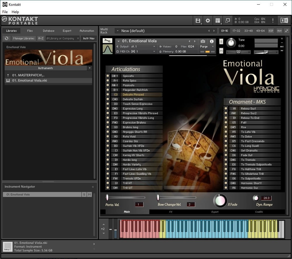
Task: Toggle the aux panel button
Action: (279, 31)
